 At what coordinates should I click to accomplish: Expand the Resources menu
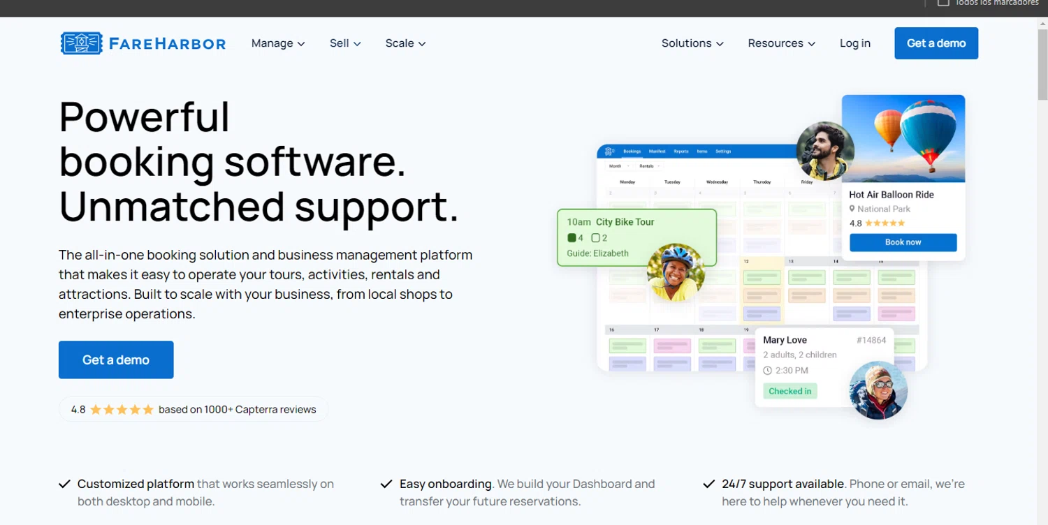[x=782, y=43]
